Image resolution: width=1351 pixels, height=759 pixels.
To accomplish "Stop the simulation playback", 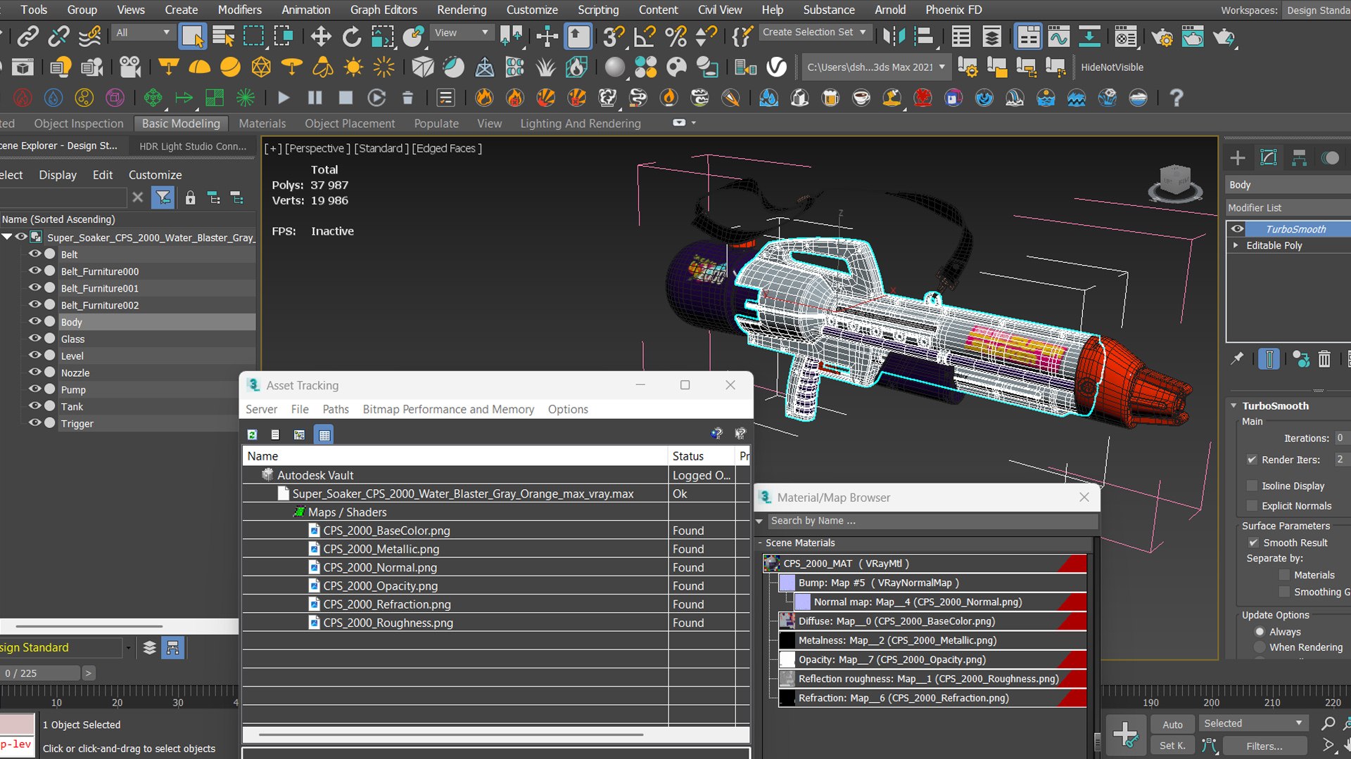I will point(345,98).
